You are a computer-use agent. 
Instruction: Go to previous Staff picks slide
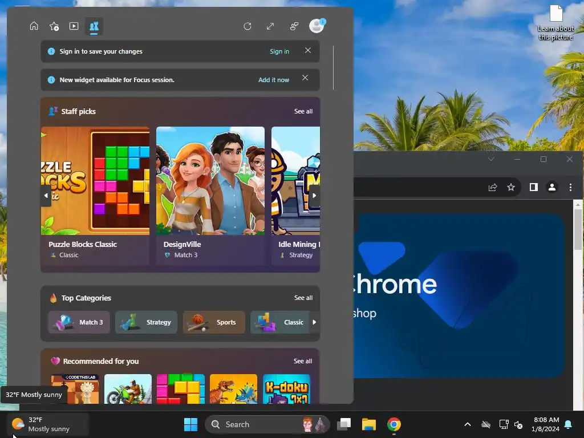46,196
